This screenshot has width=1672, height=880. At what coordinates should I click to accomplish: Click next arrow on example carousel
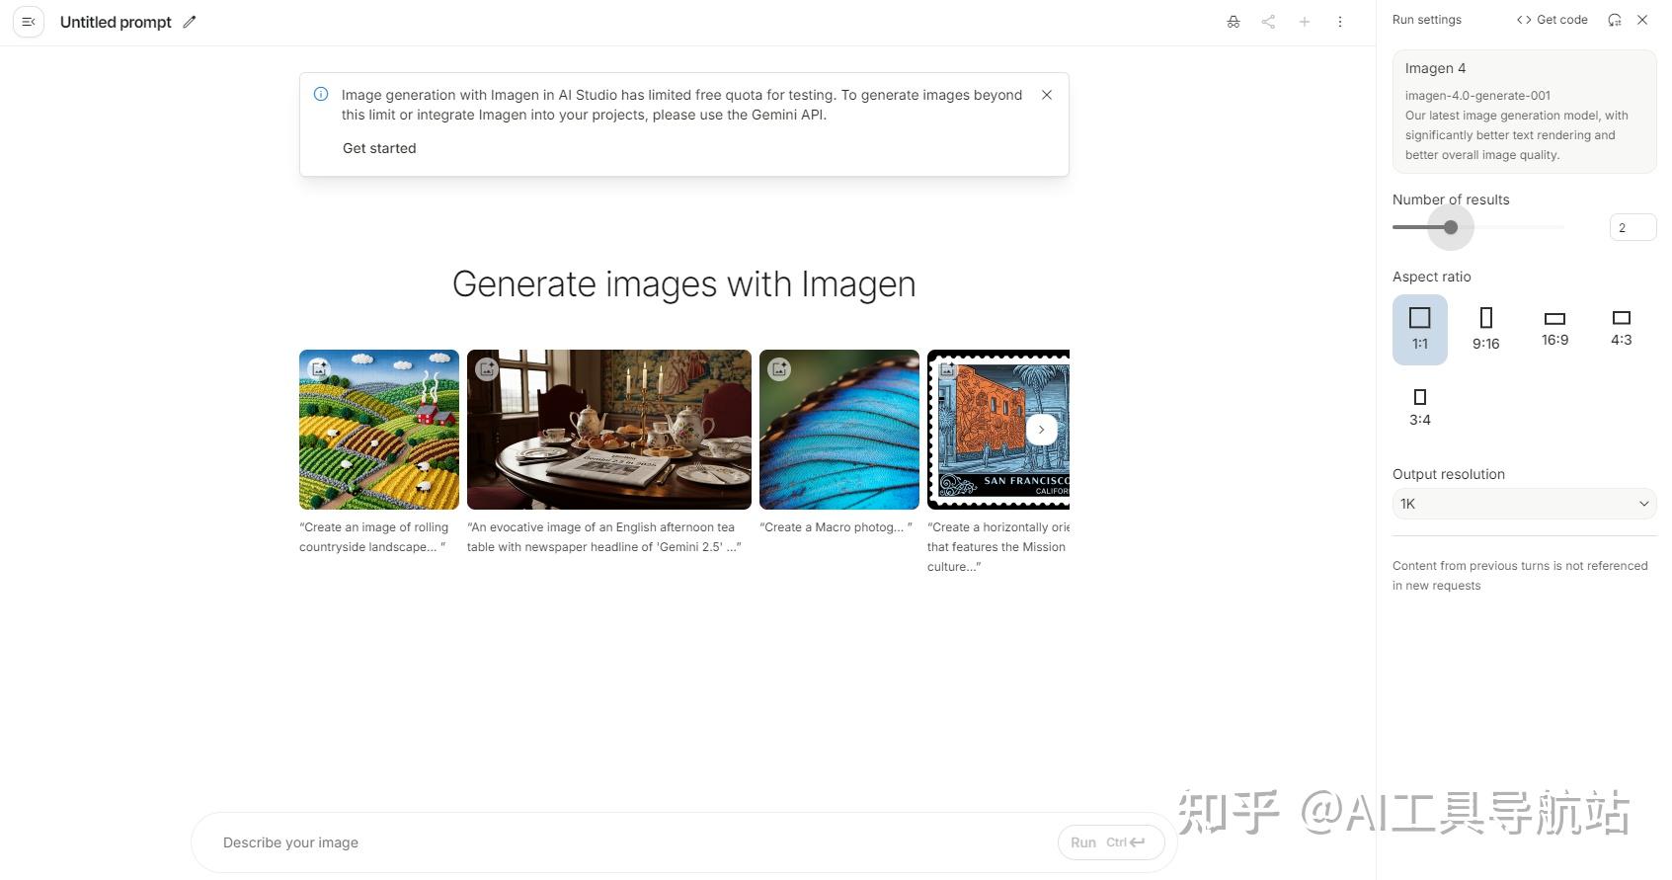[x=1042, y=430]
